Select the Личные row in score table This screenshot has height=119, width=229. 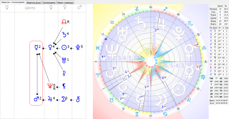pos(219,9)
